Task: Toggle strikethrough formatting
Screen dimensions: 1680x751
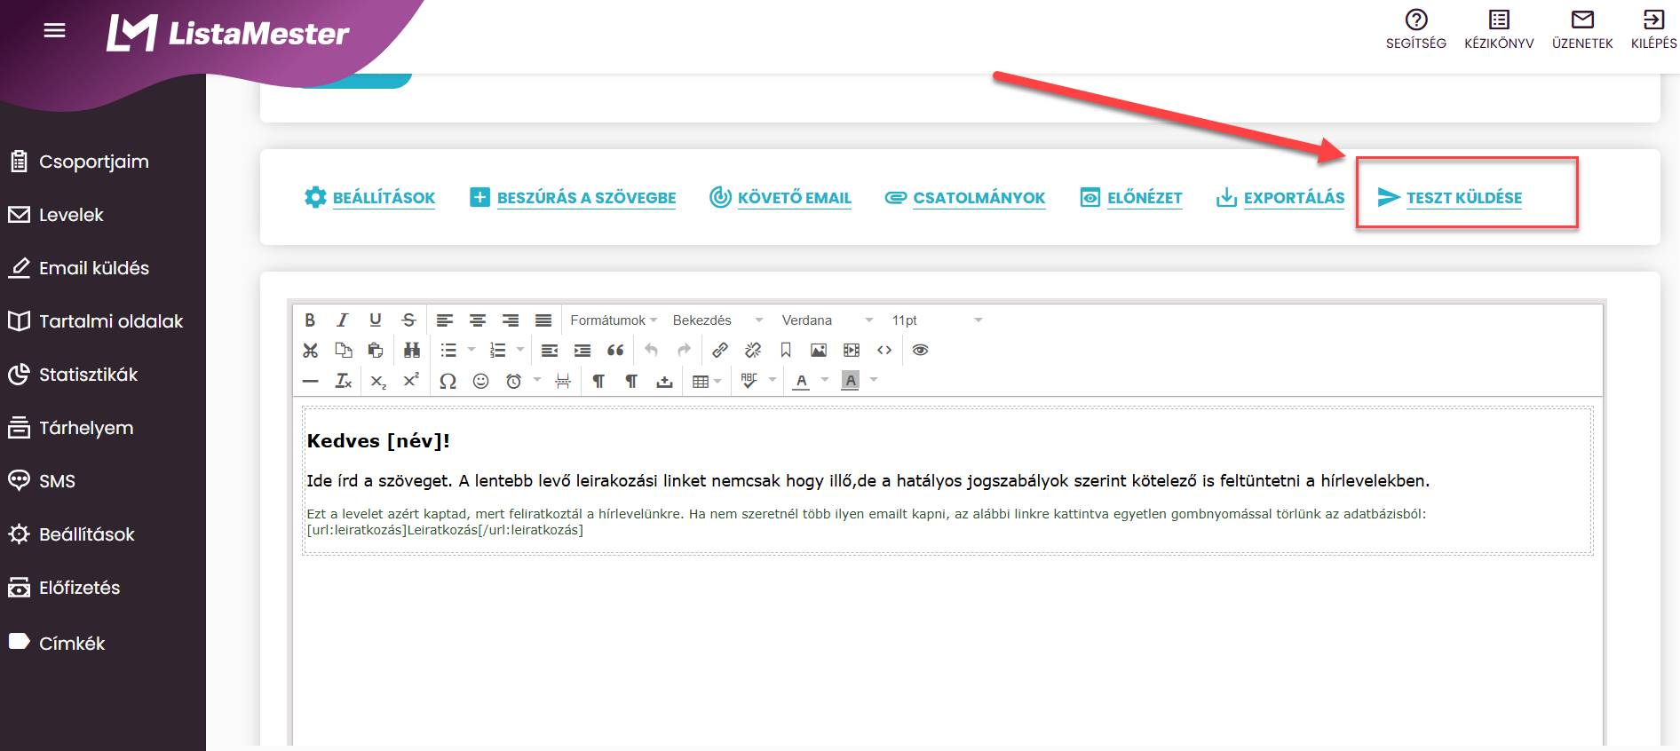Action: (x=408, y=320)
